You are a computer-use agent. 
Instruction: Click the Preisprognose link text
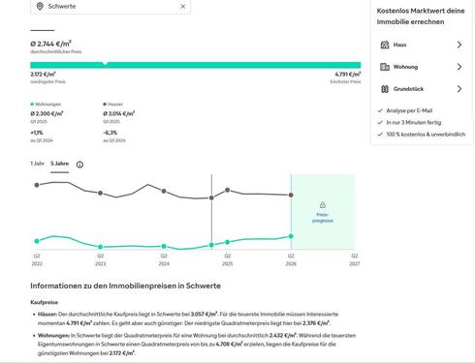323,218
